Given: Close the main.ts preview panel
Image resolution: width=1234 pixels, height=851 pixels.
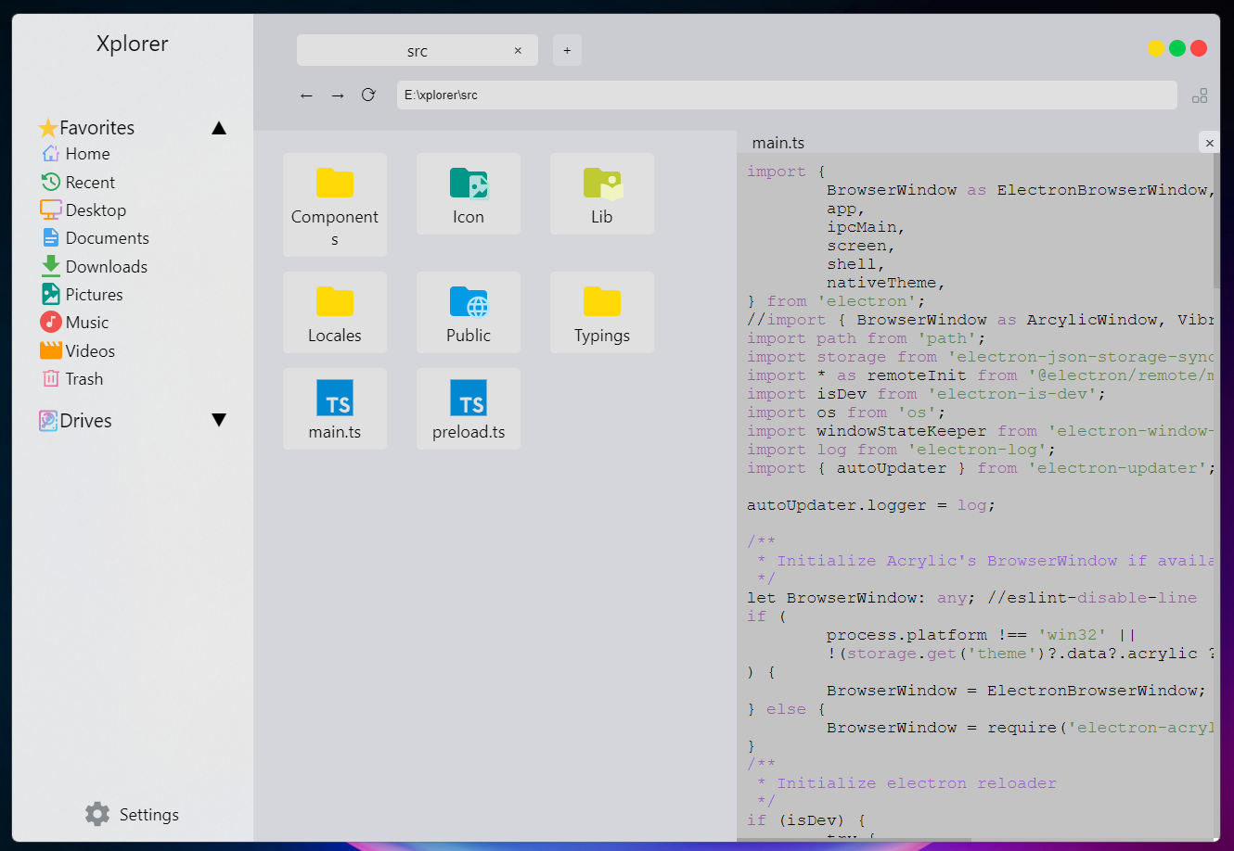Looking at the screenshot, I should pos(1209,143).
